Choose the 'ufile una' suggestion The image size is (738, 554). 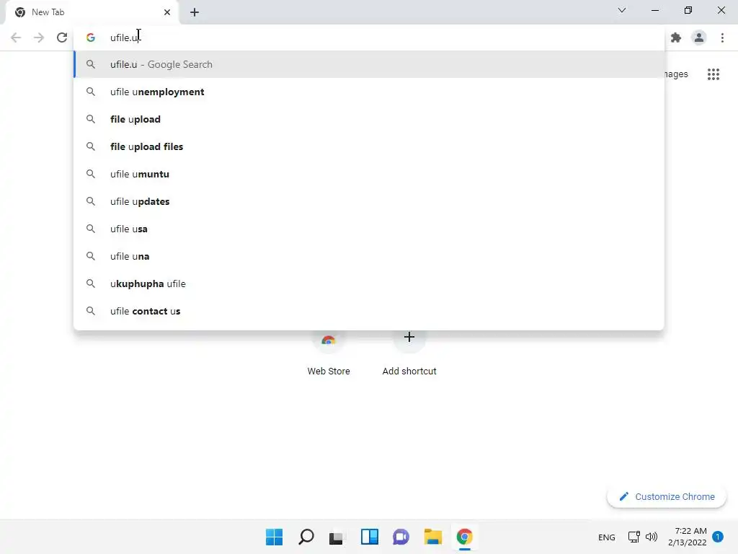coord(369,256)
